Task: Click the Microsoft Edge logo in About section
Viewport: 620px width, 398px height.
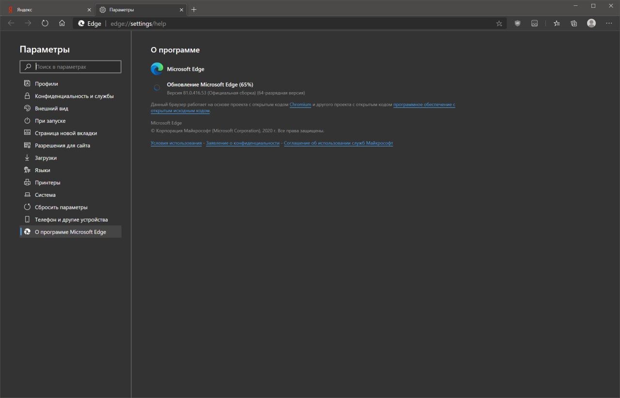Action: 157,69
